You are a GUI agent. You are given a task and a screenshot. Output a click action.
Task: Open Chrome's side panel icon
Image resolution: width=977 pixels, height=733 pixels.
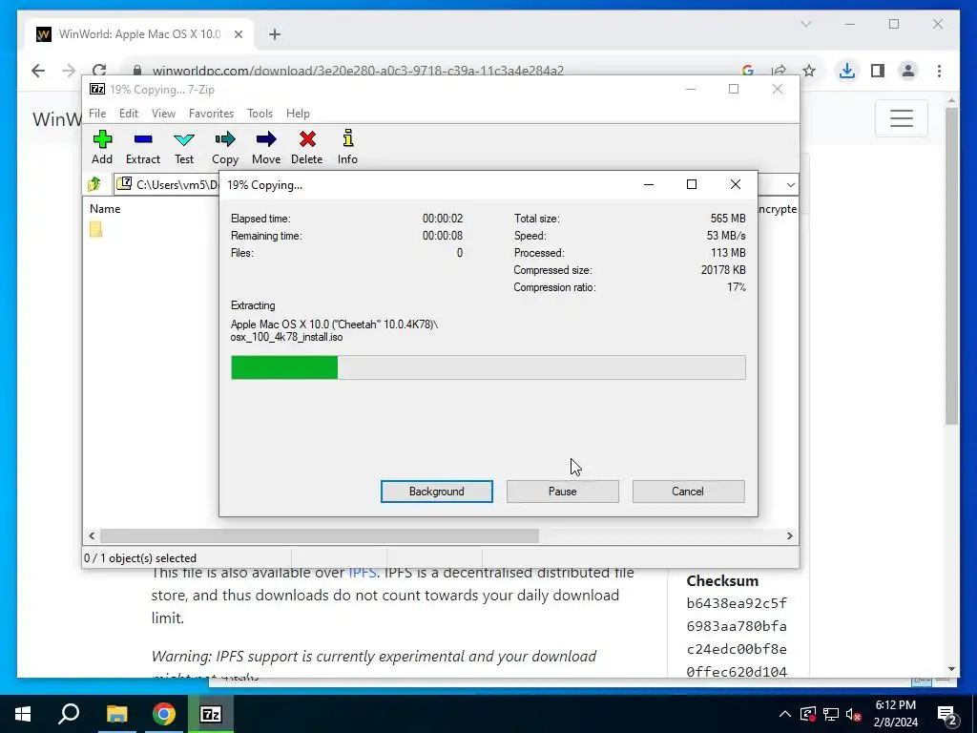[x=878, y=71]
